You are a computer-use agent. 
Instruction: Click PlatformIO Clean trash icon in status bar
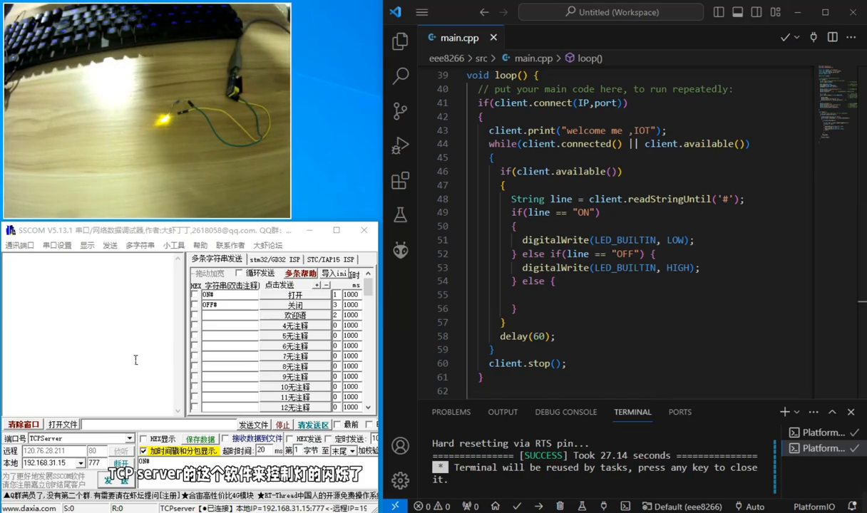pos(560,507)
